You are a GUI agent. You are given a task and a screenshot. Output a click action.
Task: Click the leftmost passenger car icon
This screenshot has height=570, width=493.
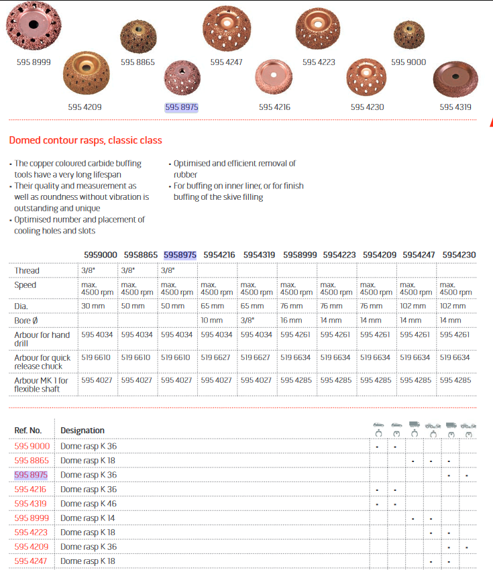[x=378, y=424]
